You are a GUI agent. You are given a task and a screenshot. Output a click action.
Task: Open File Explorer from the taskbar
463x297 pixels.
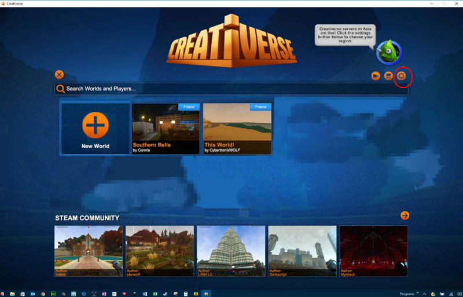[x=12, y=294]
